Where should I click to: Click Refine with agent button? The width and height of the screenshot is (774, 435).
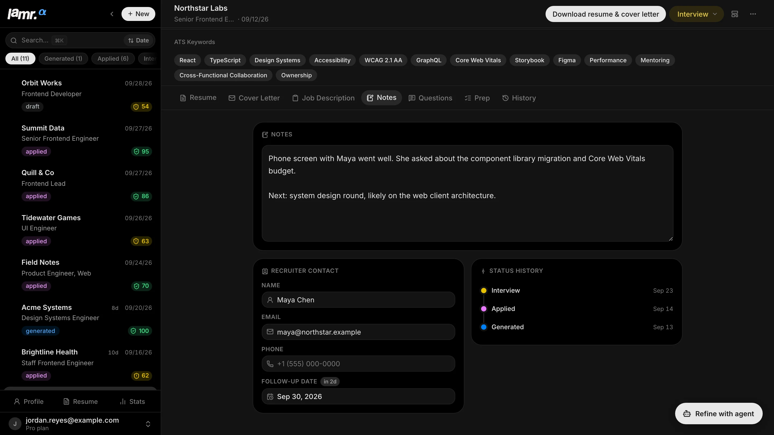[x=719, y=414]
